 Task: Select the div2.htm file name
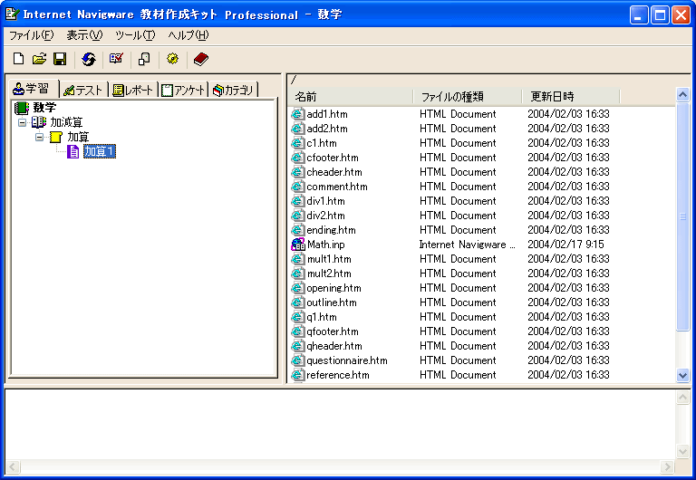point(326,216)
